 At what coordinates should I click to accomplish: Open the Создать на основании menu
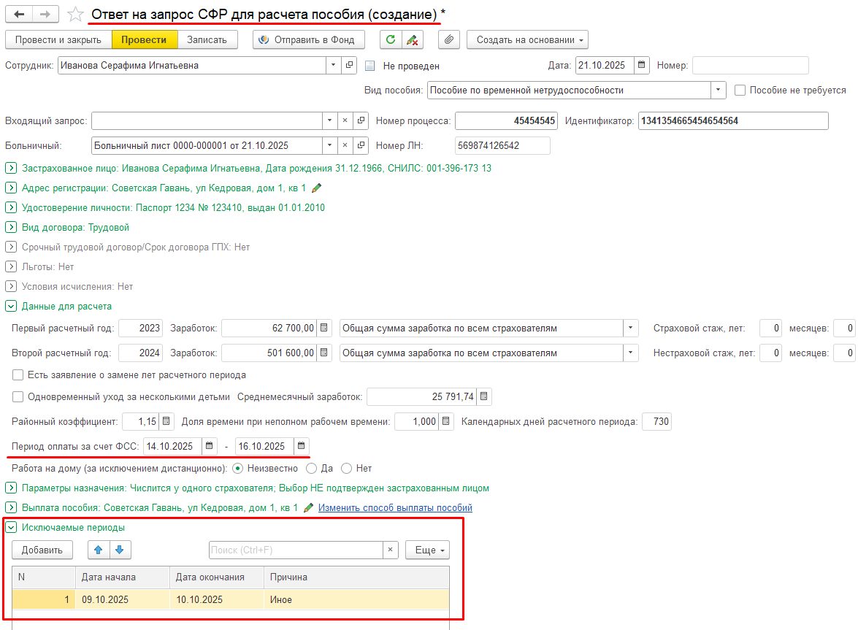point(527,40)
